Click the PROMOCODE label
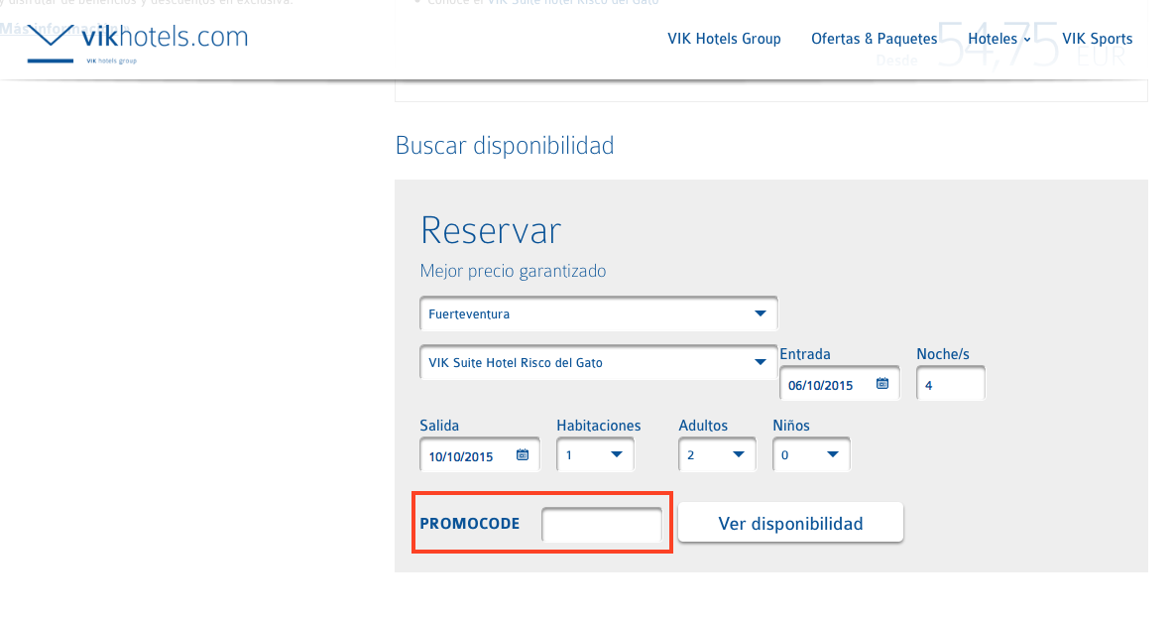This screenshot has height=622, width=1174. coord(469,524)
